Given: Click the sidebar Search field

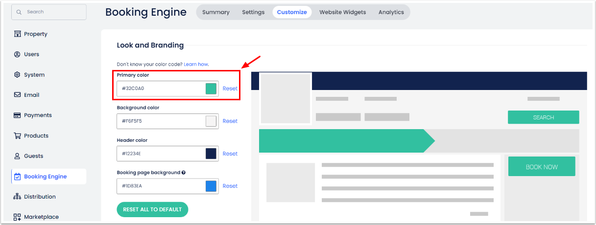Looking at the screenshot, I should point(49,12).
